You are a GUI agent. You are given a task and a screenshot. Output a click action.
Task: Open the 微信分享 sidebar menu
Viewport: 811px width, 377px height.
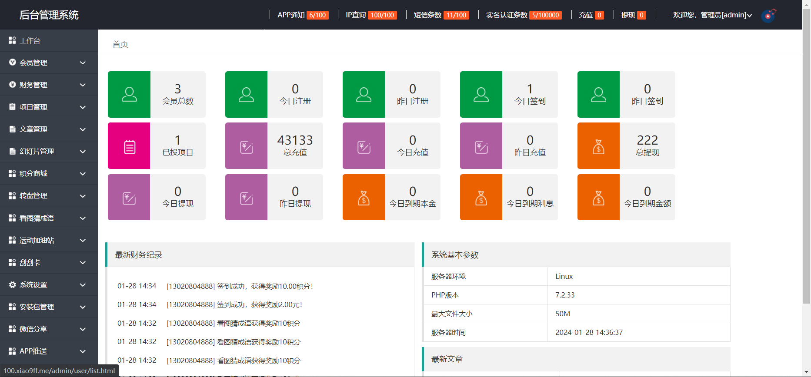point(49,329)
